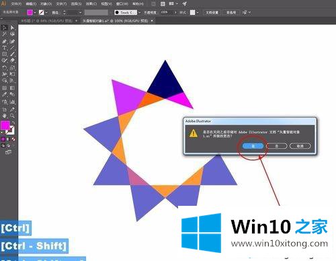Select the Shaper/Pencil tool
Screen dimensions: 336x261
[x=4, y=61]
